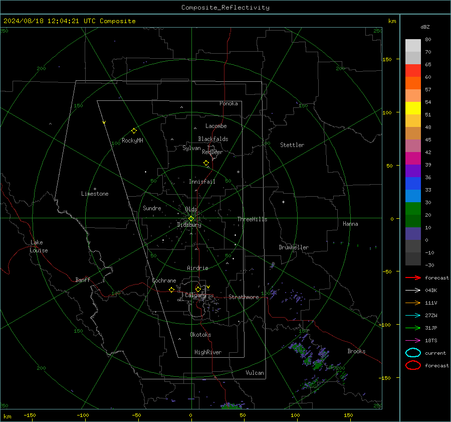Viewport: 451px width, 422px height.
Task: Click the 2024/08/18 12:04:21 UTC Composite timestamp
Action: (70, 21)
